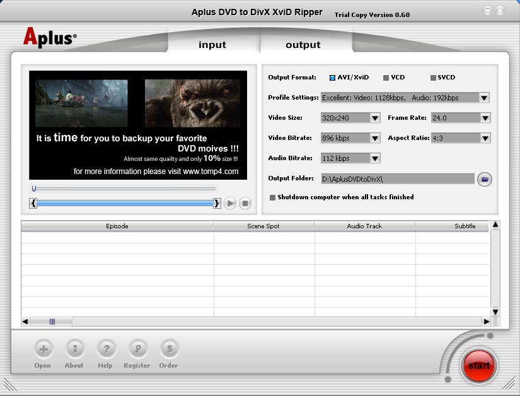Click the King Kong preview banner
520x396 pixels.
(138, 125)
